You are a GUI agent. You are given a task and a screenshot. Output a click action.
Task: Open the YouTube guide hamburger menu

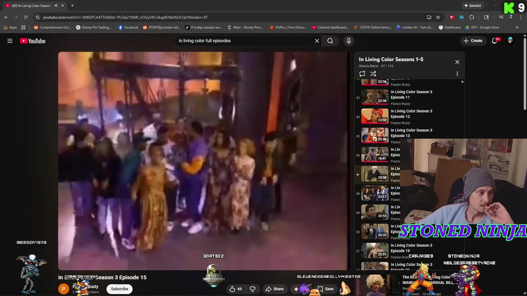[x=10, y=41]
